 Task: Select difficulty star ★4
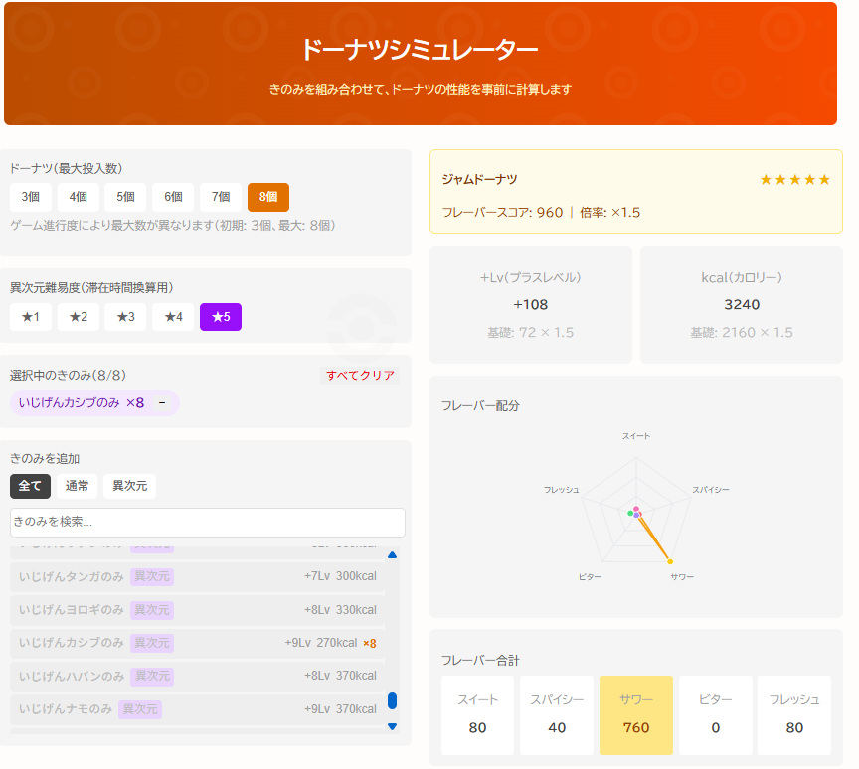pyautogui.click(x=173, y=315)
